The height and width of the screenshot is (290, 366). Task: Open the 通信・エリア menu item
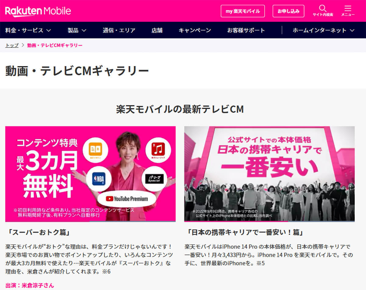coord(119,30)
